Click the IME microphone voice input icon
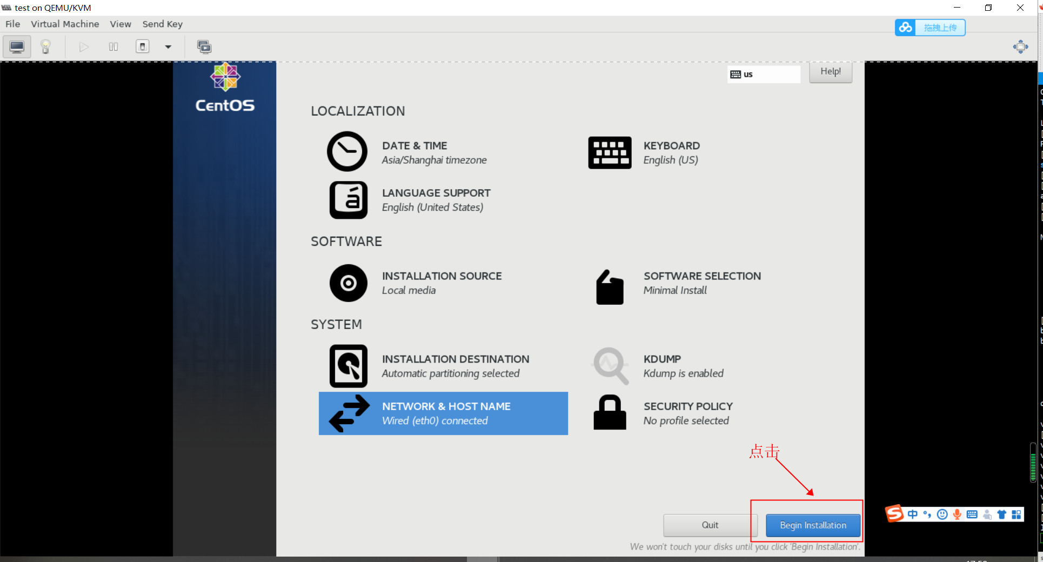Image resolution: width=1043 pixels, height=562 pixels. point(957,514)
